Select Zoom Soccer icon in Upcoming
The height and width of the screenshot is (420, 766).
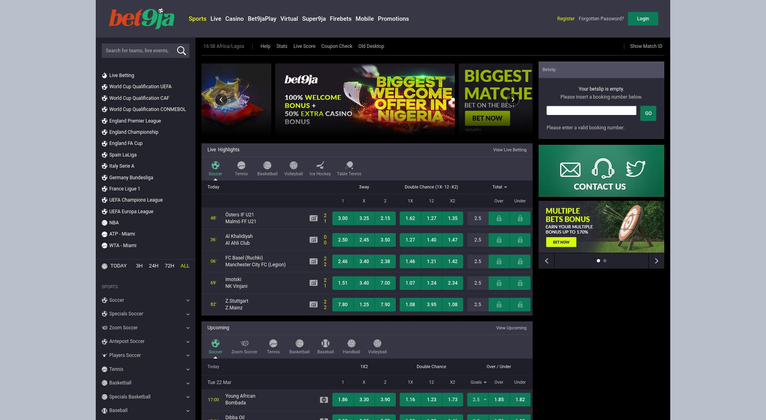pyautogui.click(x=245, y=343)
